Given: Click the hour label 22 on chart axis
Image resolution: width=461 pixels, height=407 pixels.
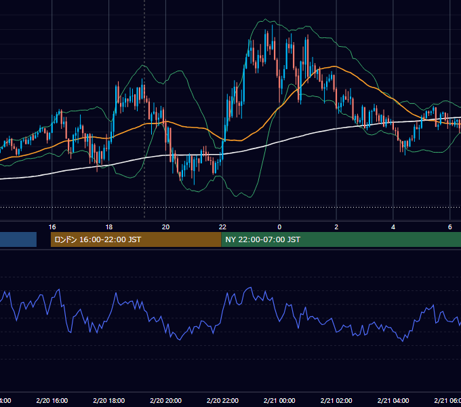Looking at the screenshot, I should tap(222, 227).
